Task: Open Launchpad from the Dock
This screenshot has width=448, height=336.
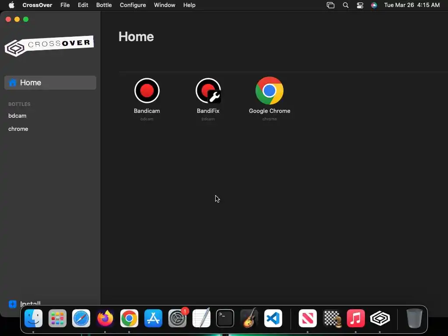Action: [57, 318]
